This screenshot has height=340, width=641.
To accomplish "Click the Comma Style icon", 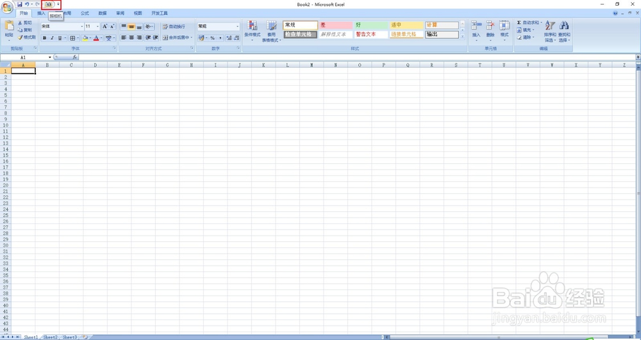I will [220, 38].
